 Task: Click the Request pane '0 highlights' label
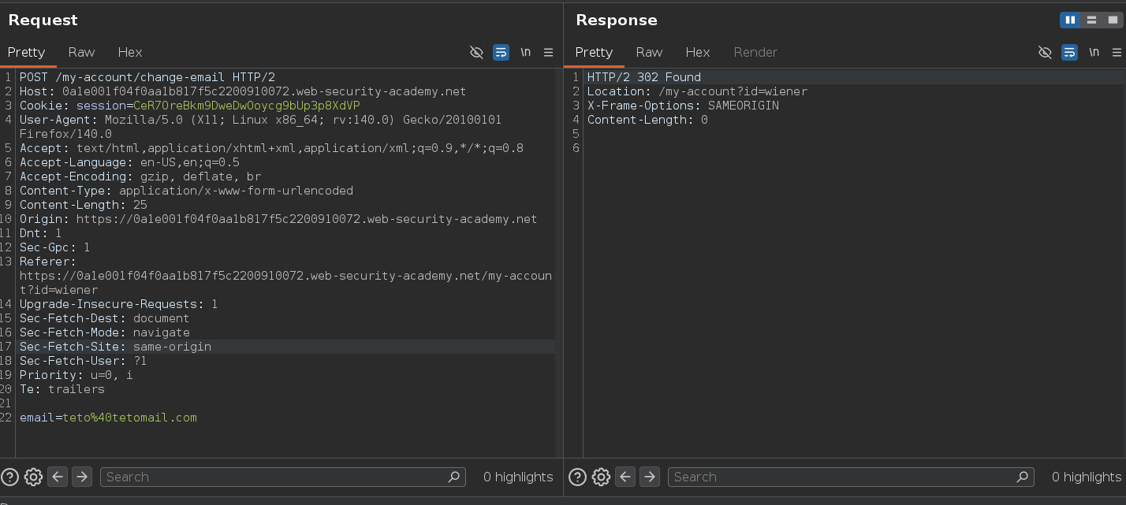(x=518, y=477)
